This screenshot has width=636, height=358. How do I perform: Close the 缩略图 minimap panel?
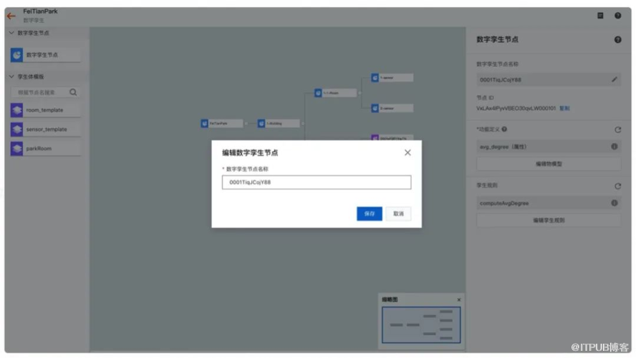click(459, 299)
